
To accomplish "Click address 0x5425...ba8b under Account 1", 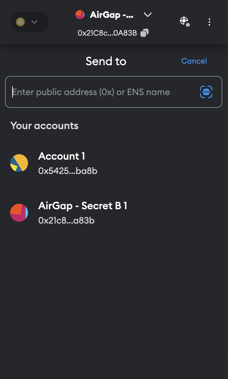I will click(x=68, y=171).
